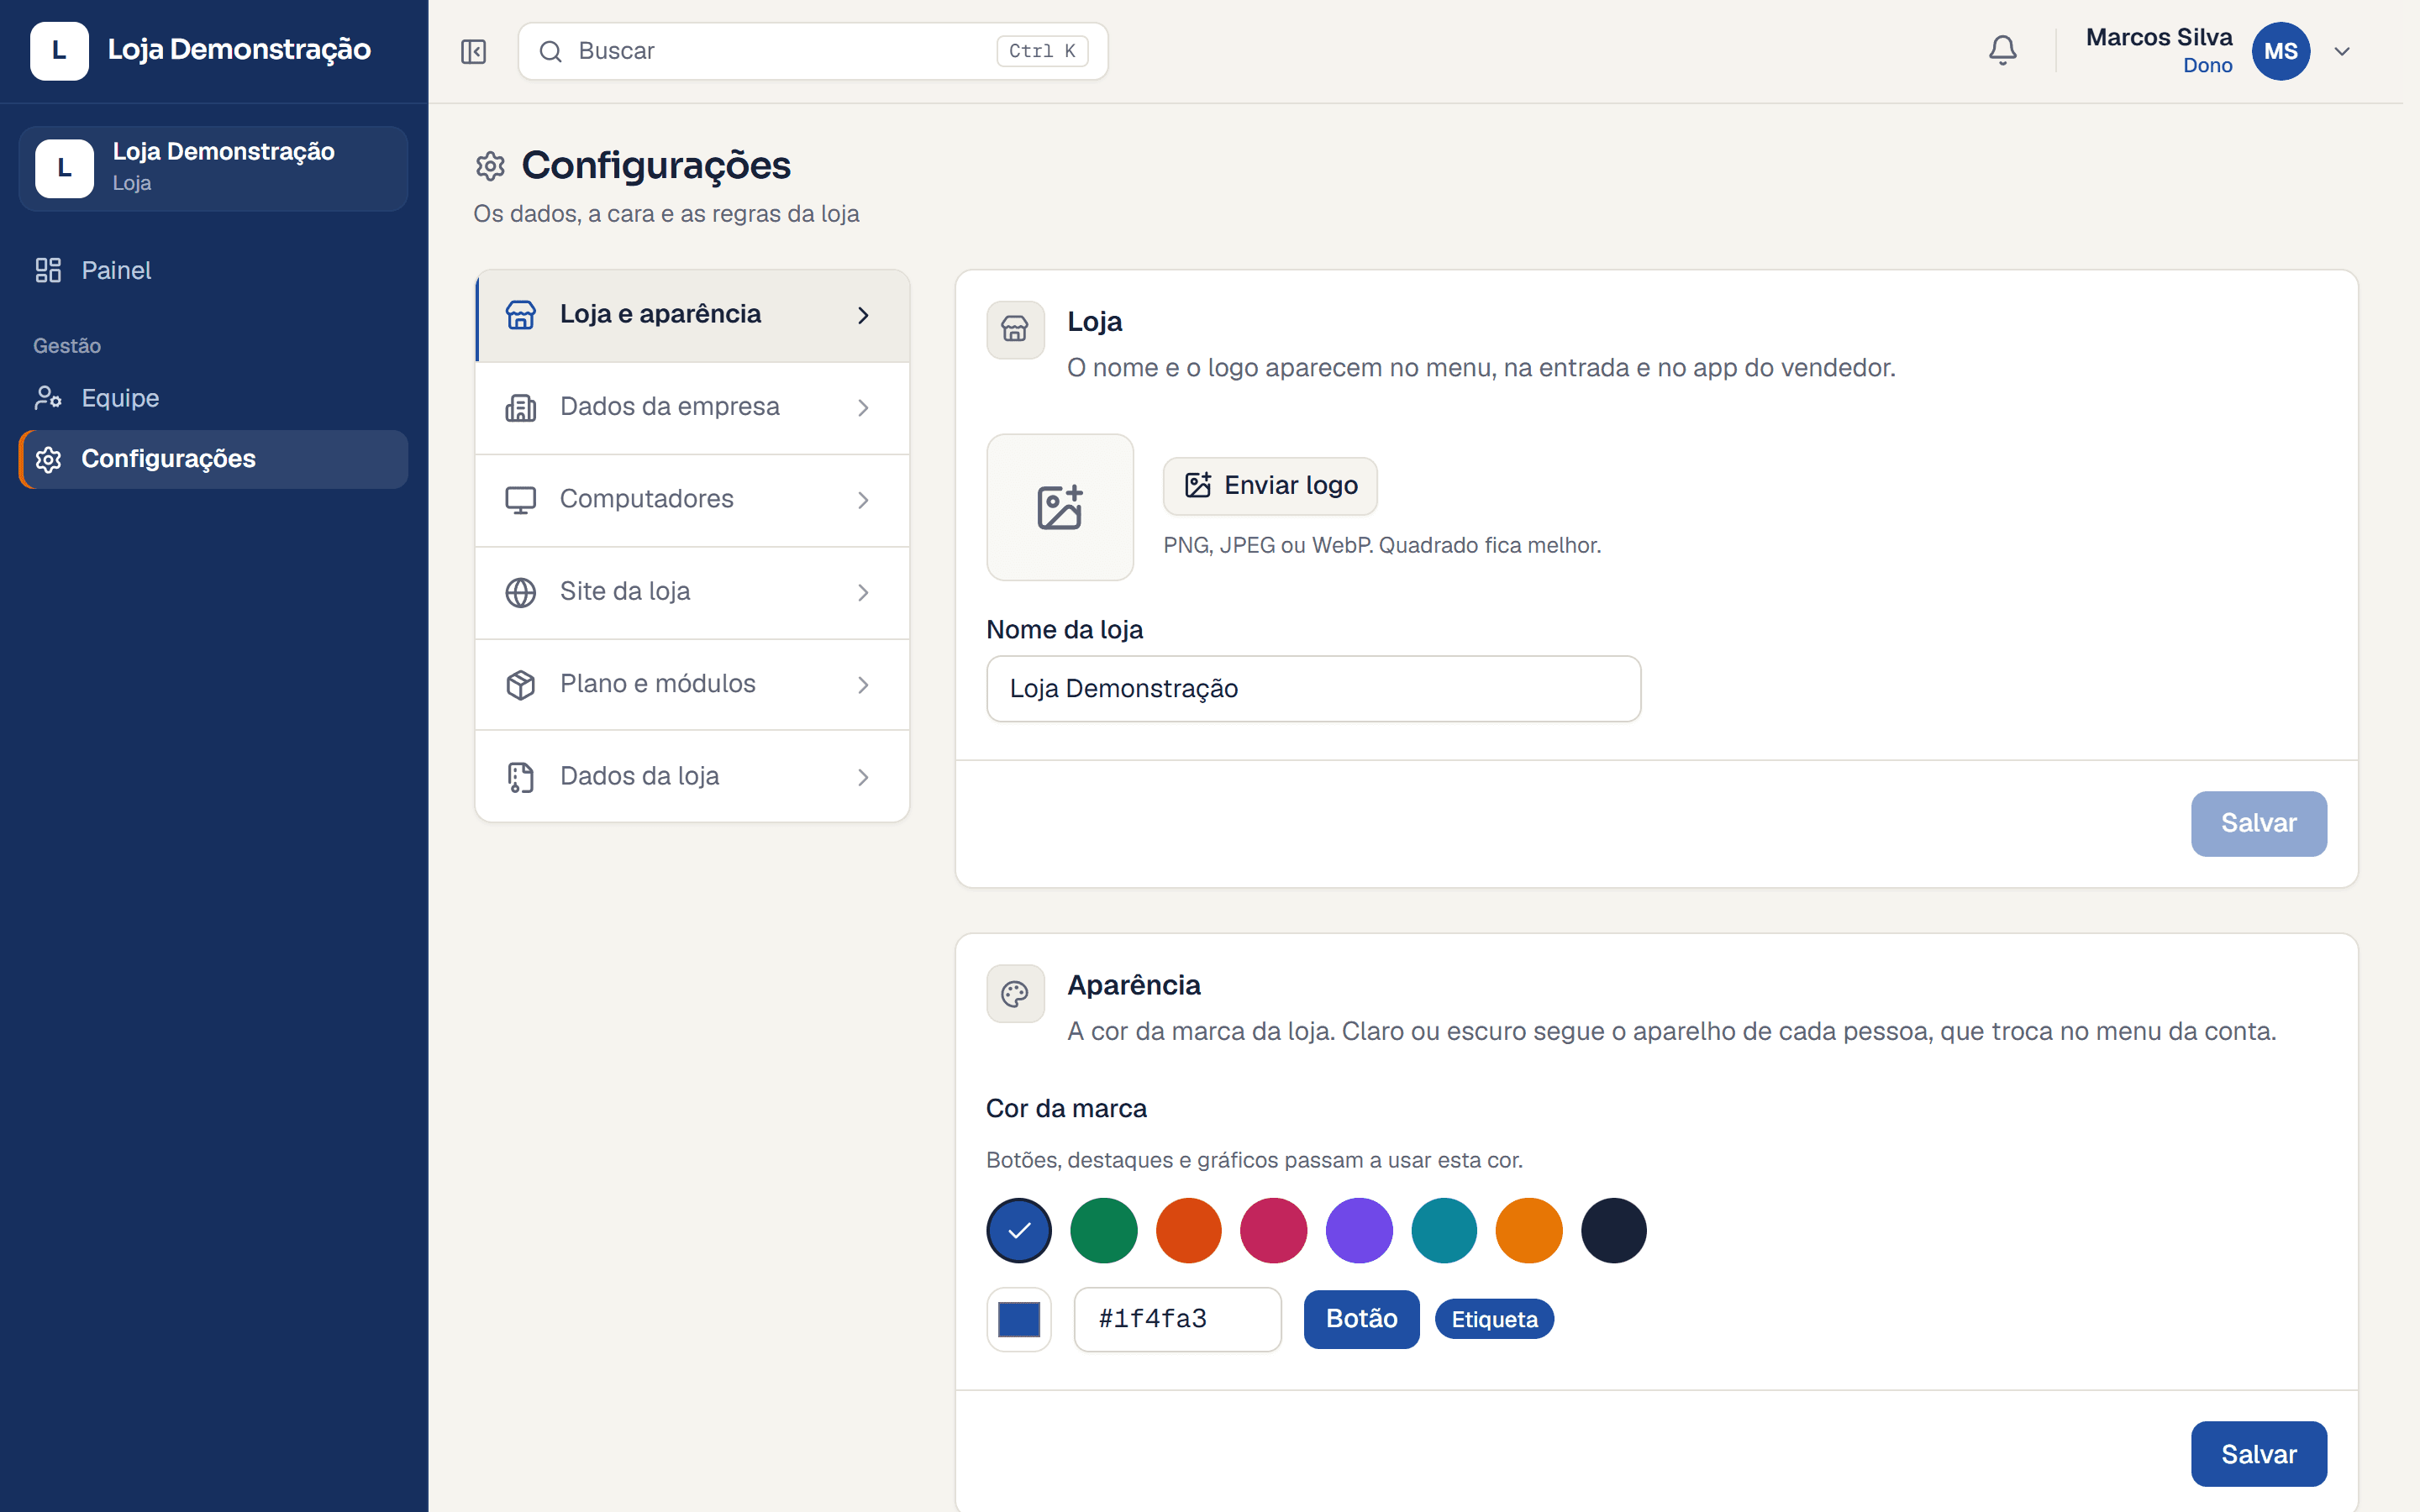
Task: Select the blue brand color swatch
Action: pos(1019,1230)
